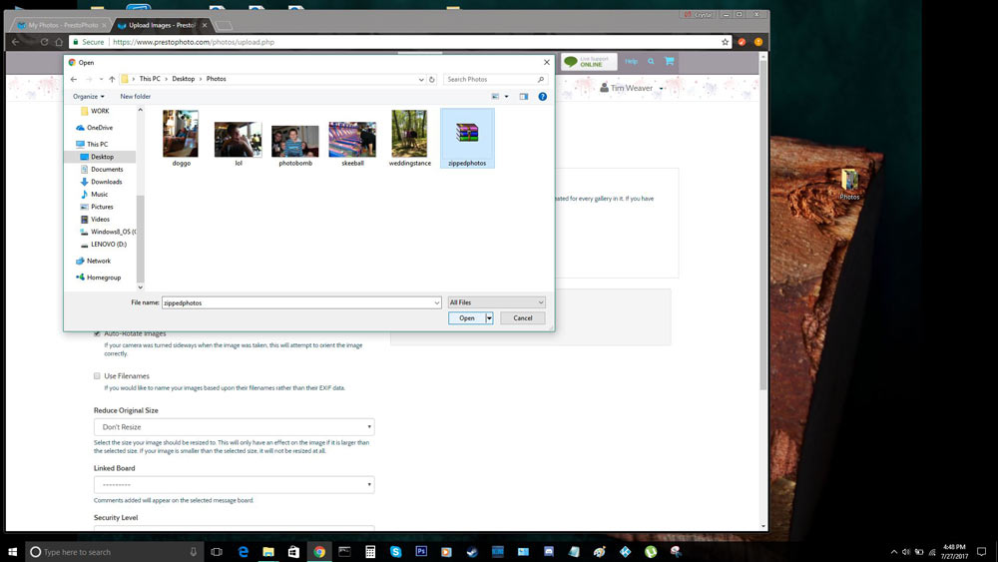Open the Reduce Original Size dropdown
The height and width of the screenshot is (562, 998).
tap(234, 427)
